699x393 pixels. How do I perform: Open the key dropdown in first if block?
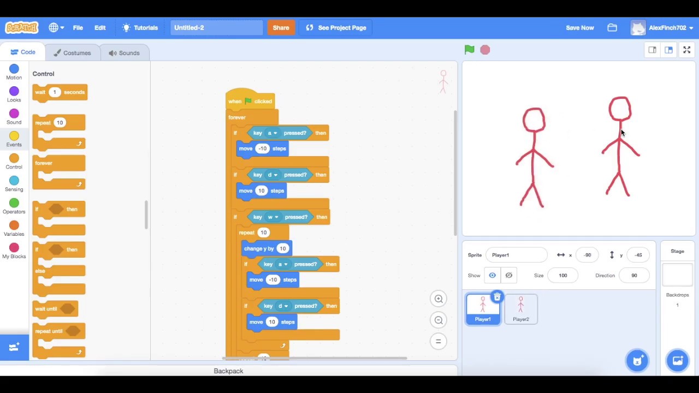coord(272,133)
